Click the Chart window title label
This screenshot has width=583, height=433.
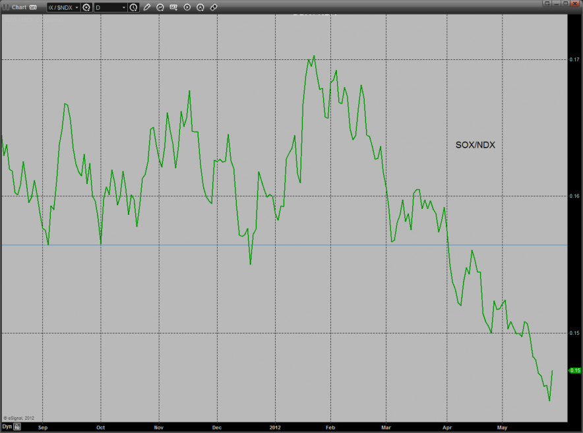(x=19, y=7)
